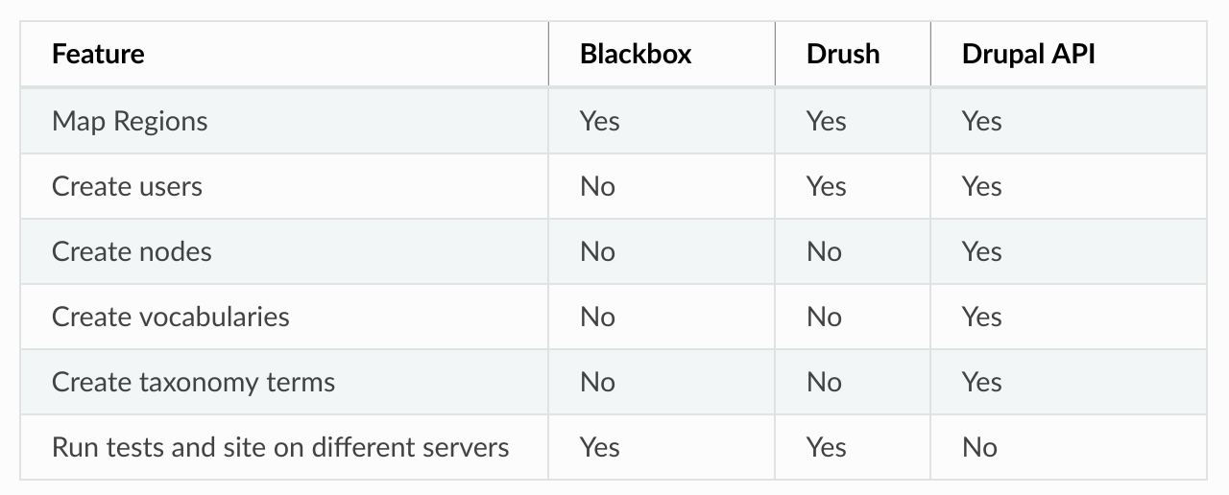This screenshot has width=1229, height=495.
Task: Click Drush No cell for Create taxonomy terms
Action: (824, 382)
